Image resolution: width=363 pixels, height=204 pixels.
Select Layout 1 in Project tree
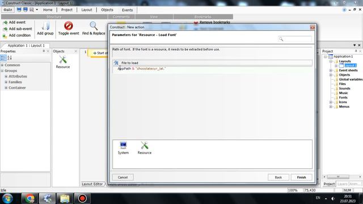350,66
